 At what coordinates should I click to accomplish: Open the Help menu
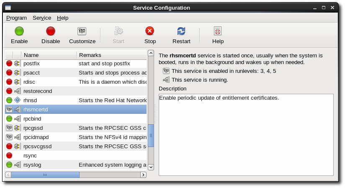tap(62, 18)
